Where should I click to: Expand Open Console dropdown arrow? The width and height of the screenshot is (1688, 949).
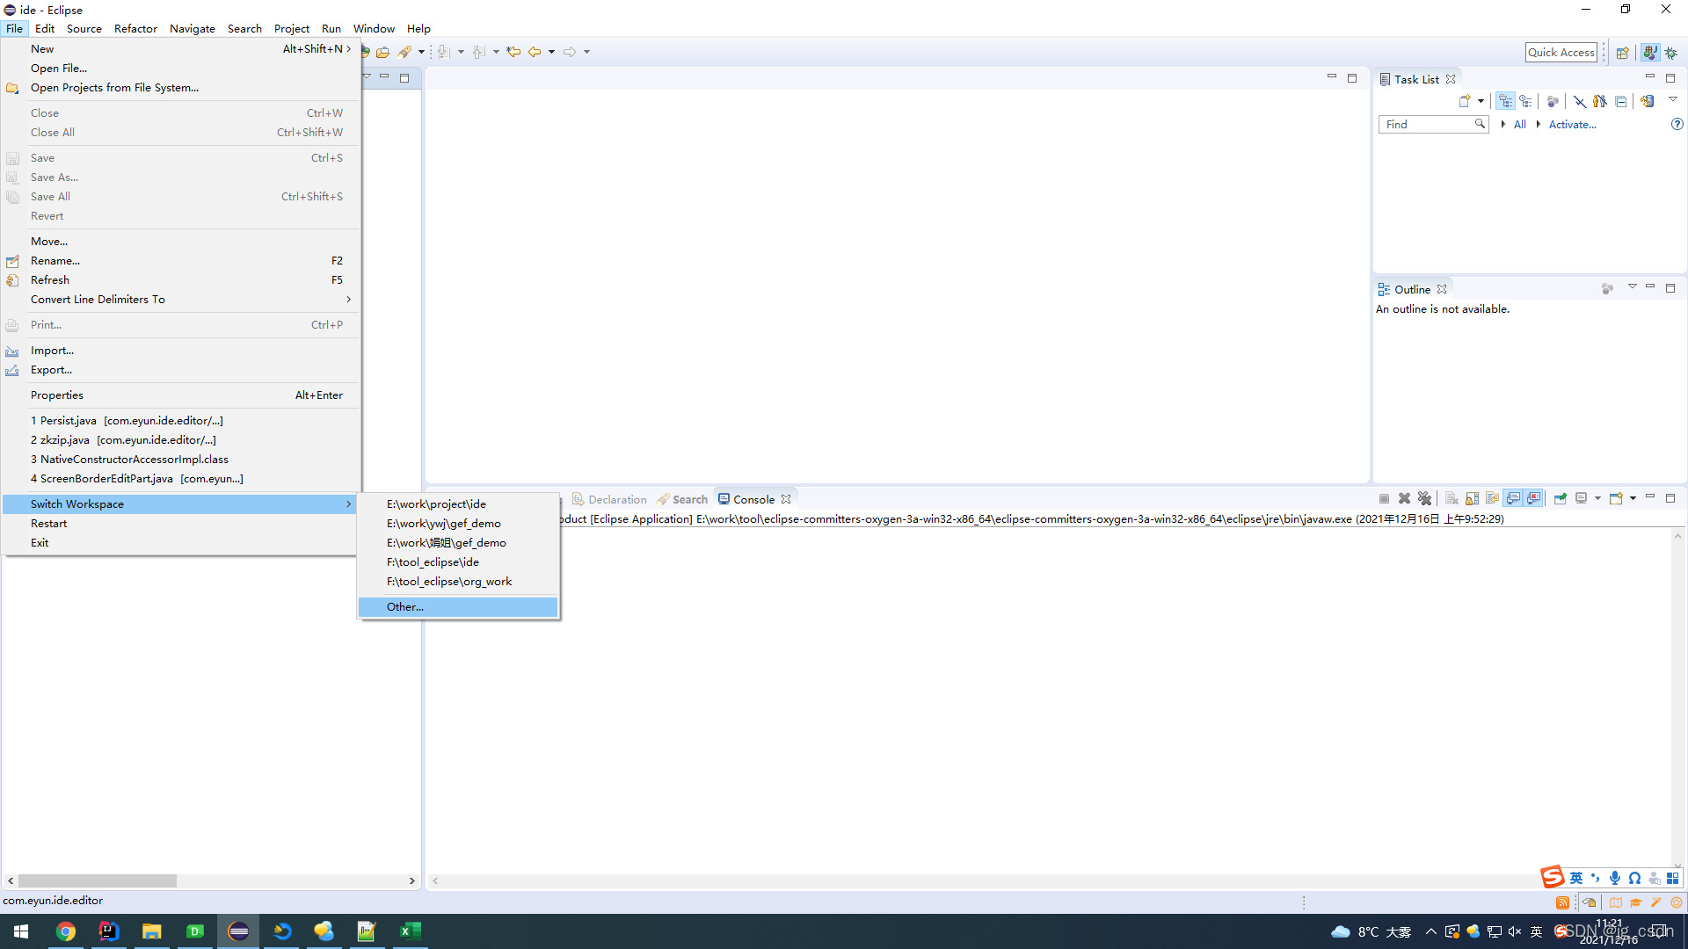click(1633, 498)
